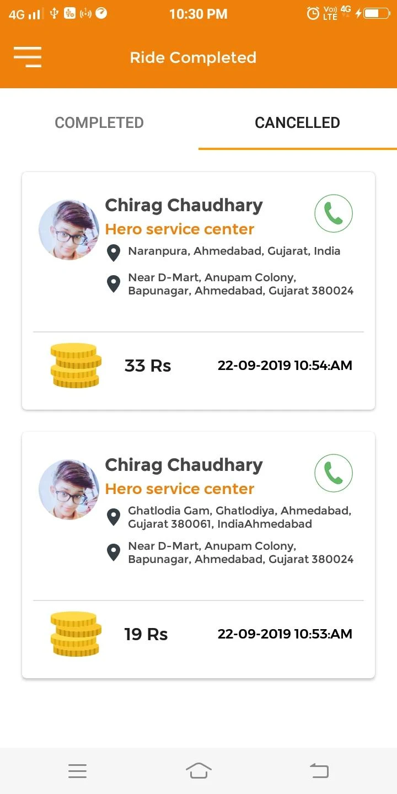This screenshot has height=794, width=397.
Task: Call Chirag for the 19 Rs ride
Action: point(333,473)
